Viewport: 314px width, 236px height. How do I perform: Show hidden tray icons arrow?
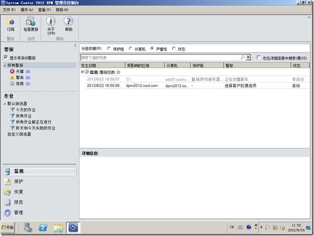point(261,227)
